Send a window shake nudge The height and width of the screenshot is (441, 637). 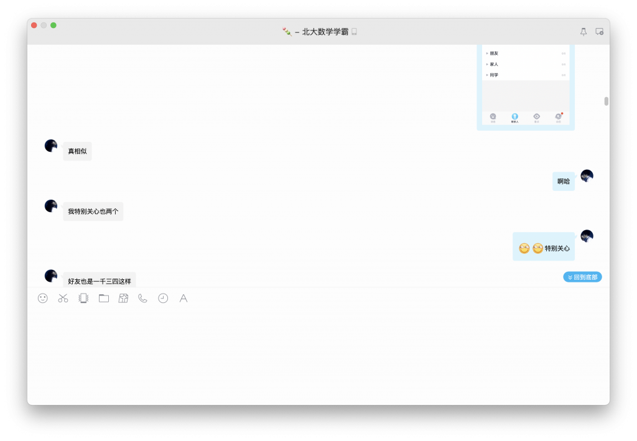pos(83,299)
